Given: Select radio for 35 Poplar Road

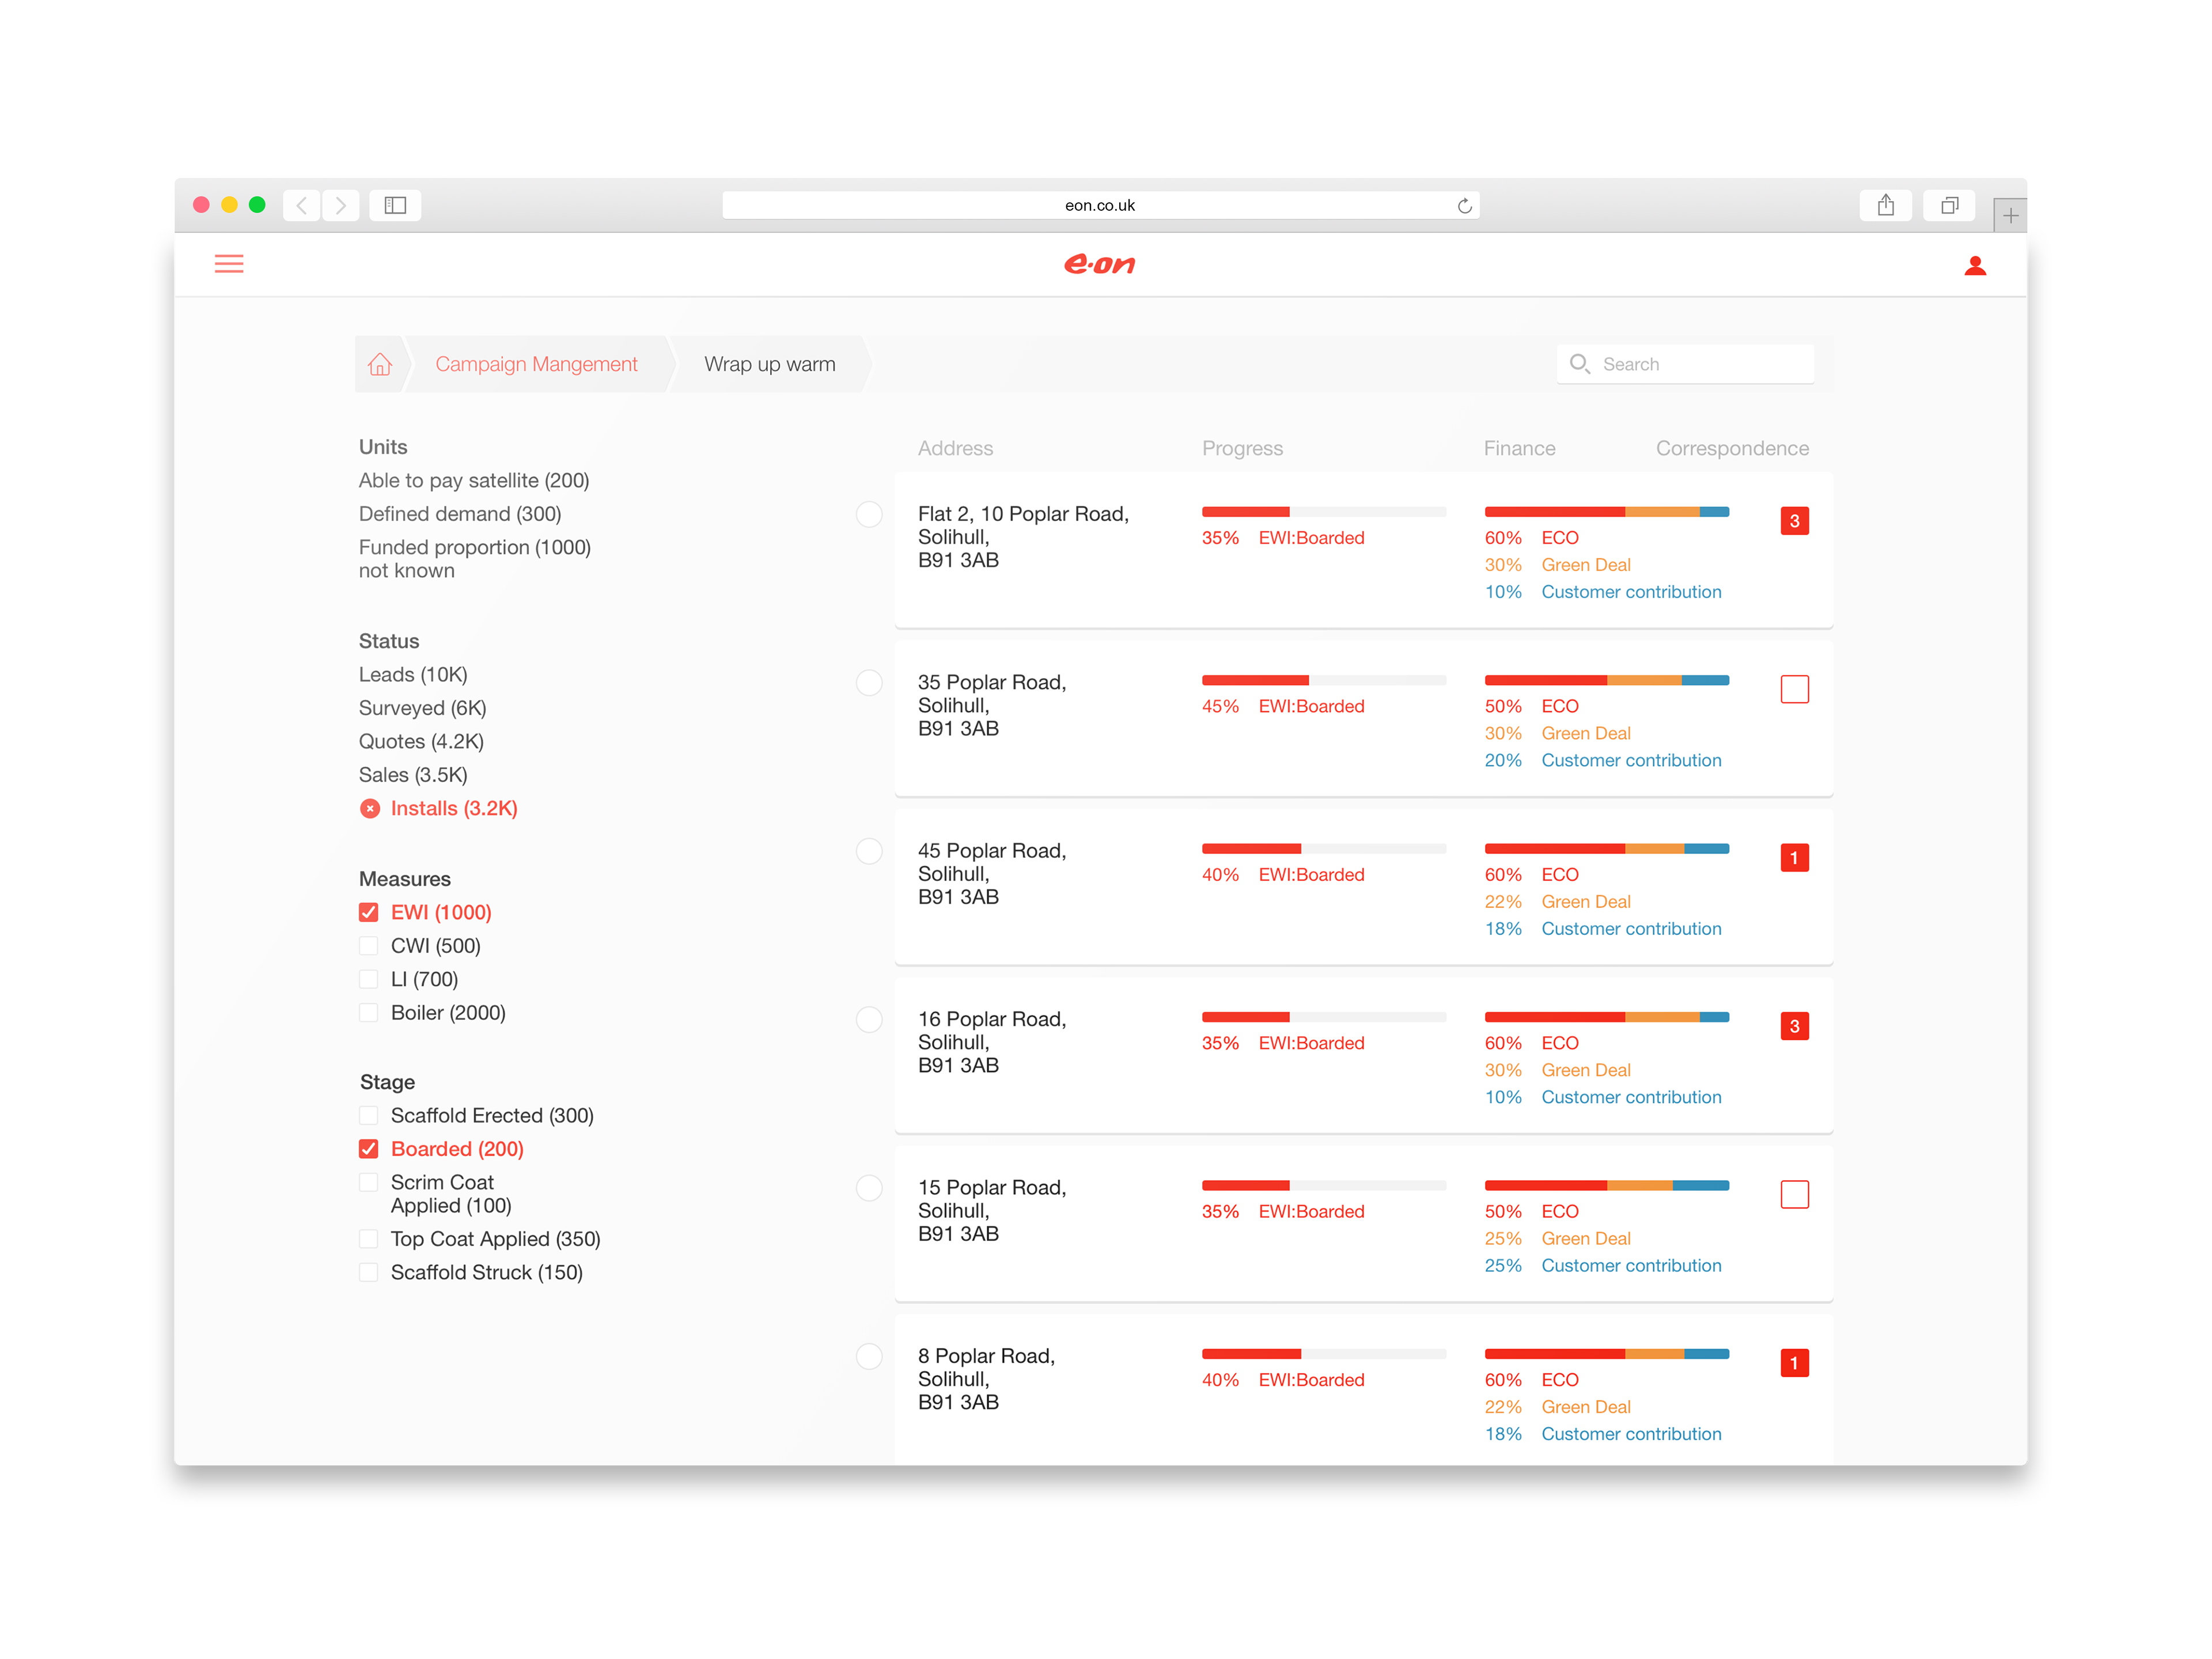Looking at the screenshot, I should pyautogui.click(x=869, y=683).
